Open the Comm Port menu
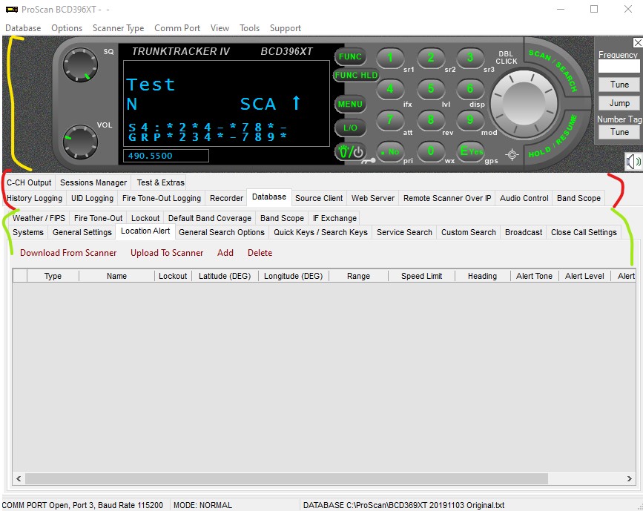The image size is (643, 511). pos(177,28)
